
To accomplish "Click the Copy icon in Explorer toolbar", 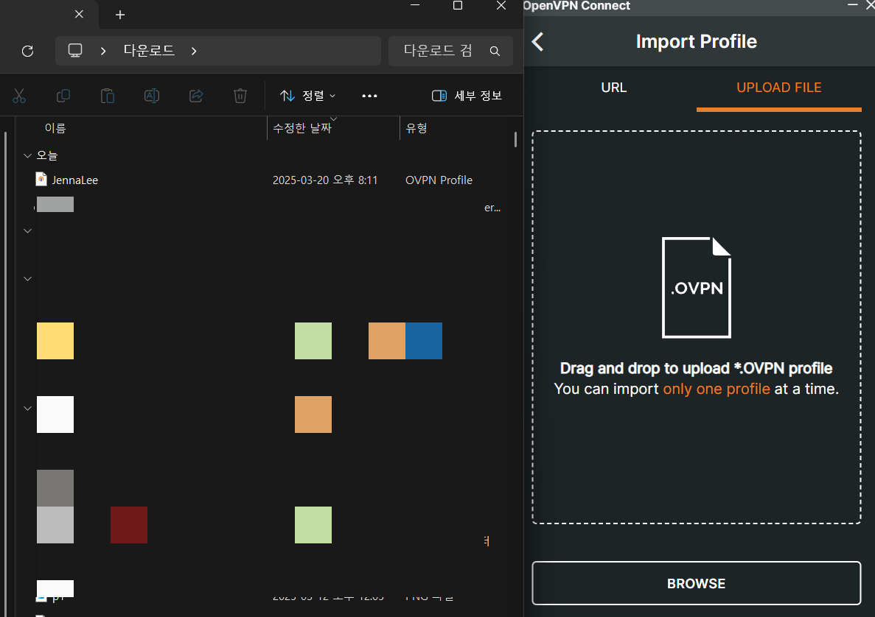I will (63, 96).
